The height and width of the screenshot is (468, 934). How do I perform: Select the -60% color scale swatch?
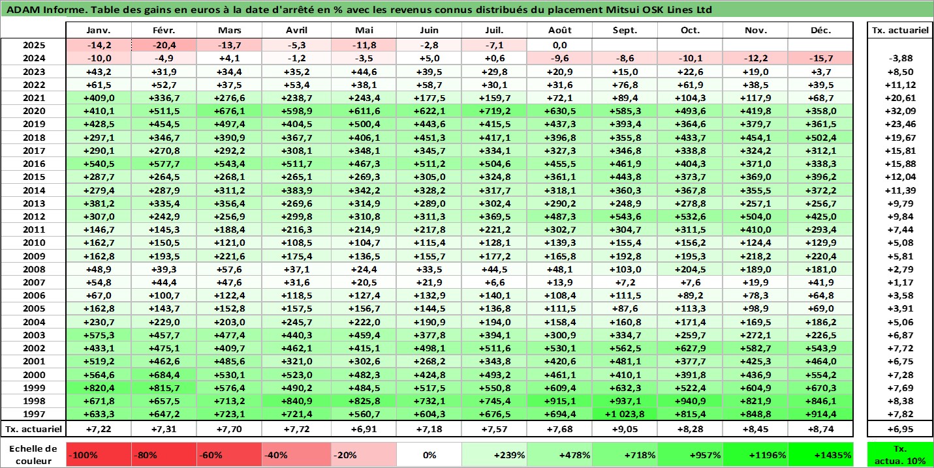pos(229,454)
